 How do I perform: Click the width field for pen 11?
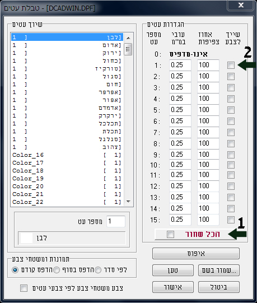(180, 175)
